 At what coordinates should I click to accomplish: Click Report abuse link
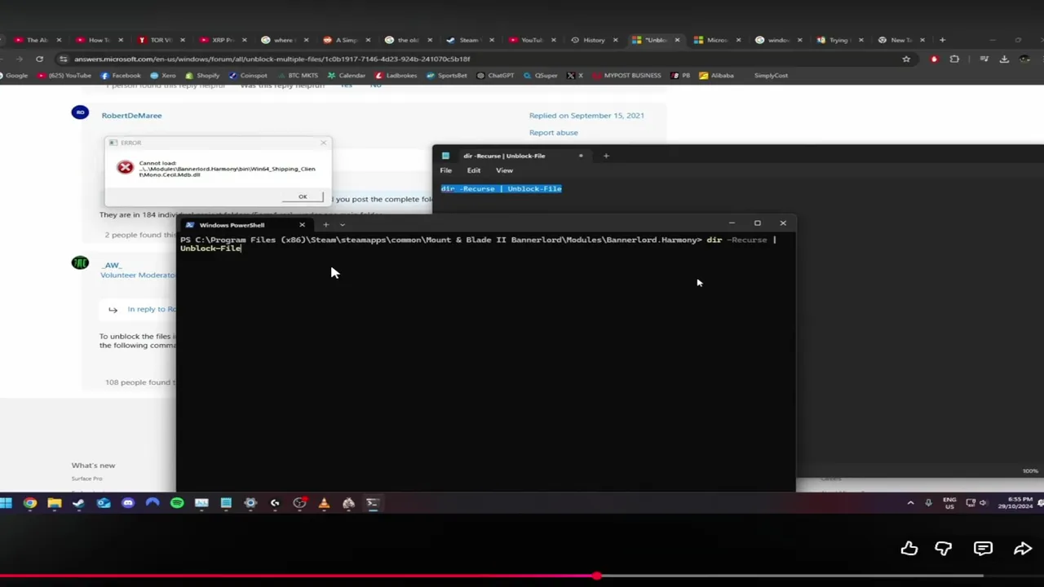[553, 133]
